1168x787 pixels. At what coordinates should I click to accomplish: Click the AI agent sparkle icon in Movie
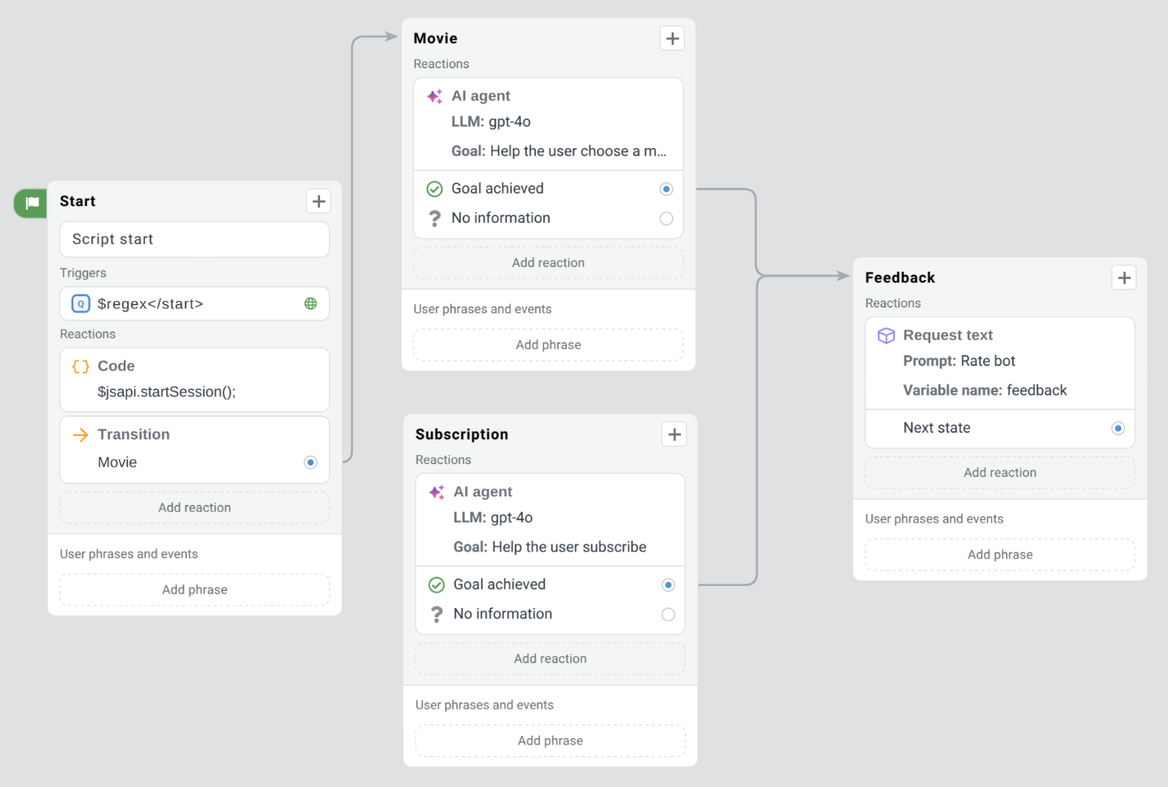433,95
